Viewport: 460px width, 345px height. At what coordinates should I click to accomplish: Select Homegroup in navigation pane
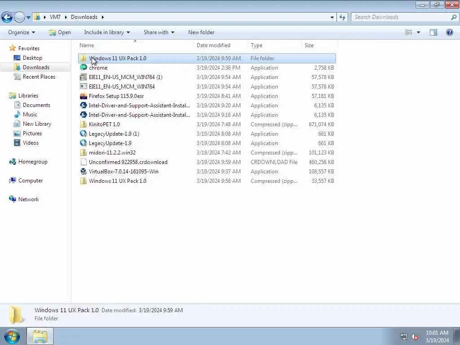point(32,162)
